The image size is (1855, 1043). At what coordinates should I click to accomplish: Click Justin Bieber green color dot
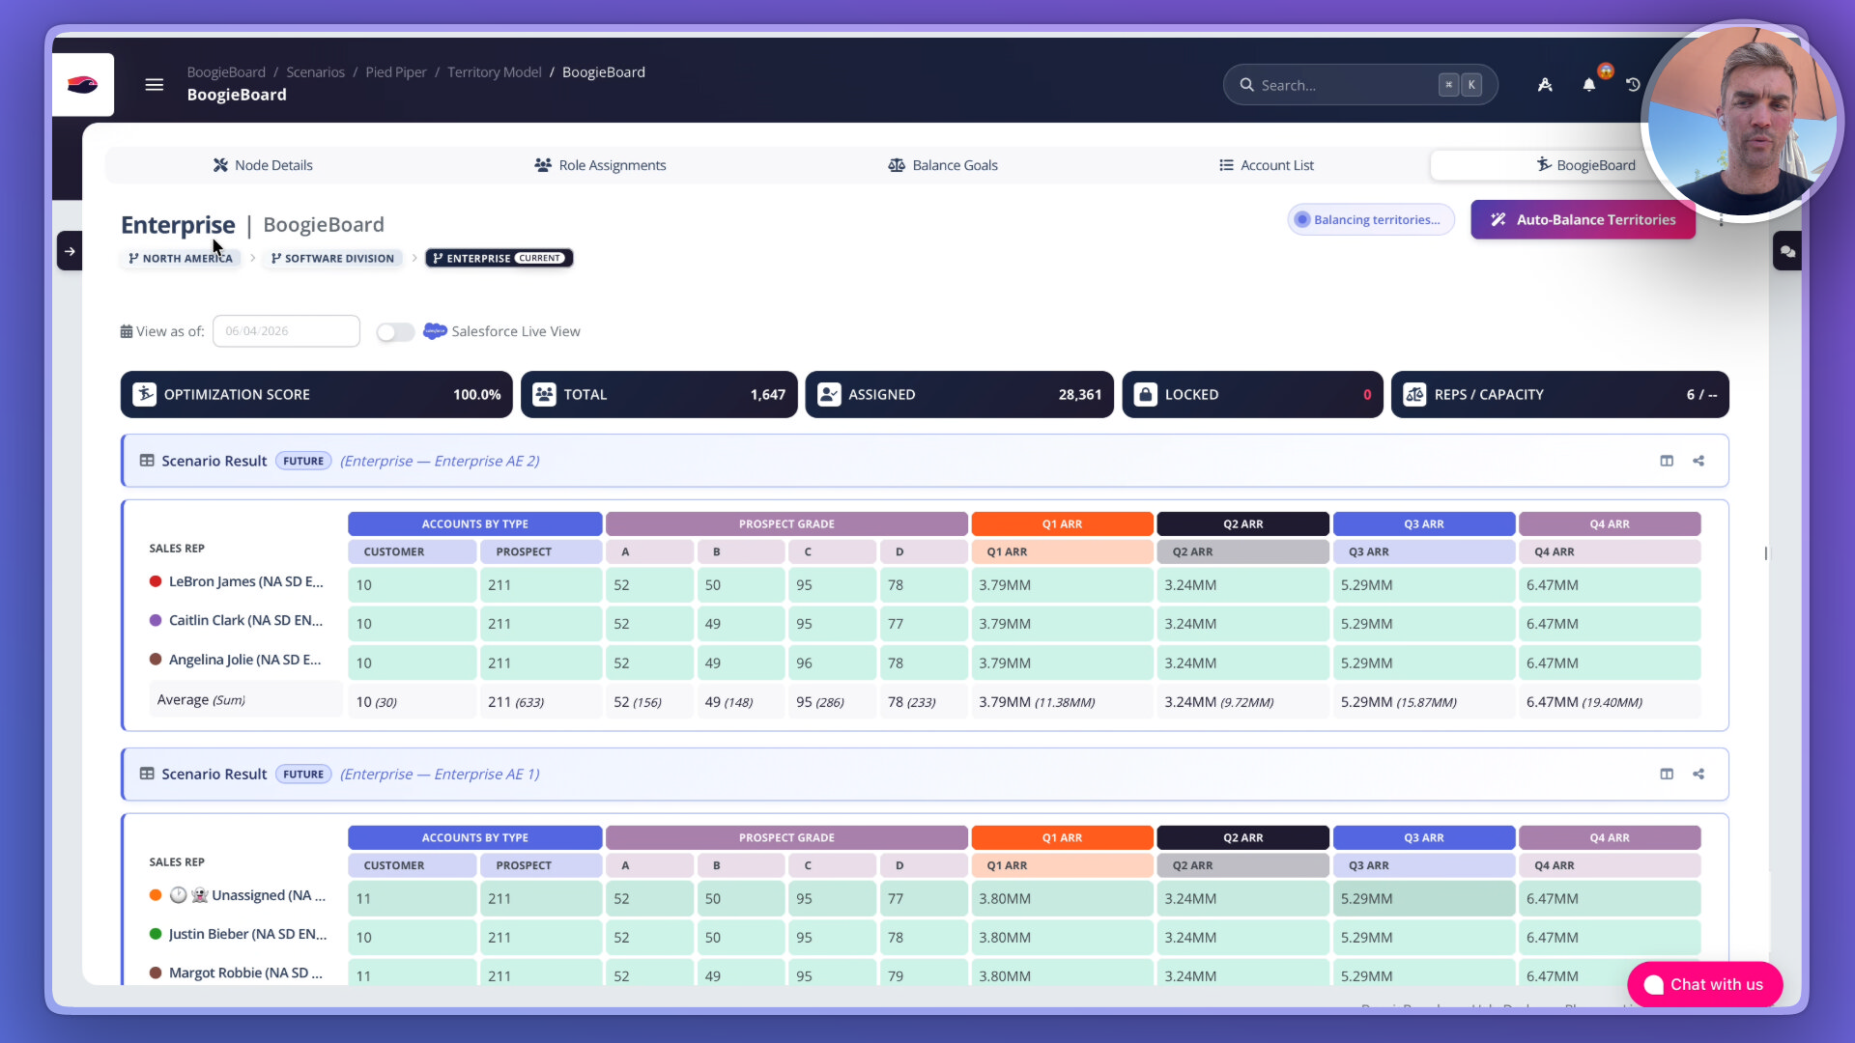(156, 934)
